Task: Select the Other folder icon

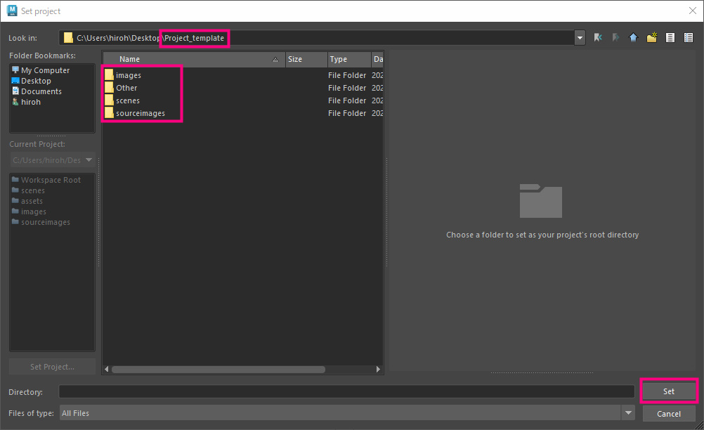Action: pyautogui.click(x=109, y=88)
